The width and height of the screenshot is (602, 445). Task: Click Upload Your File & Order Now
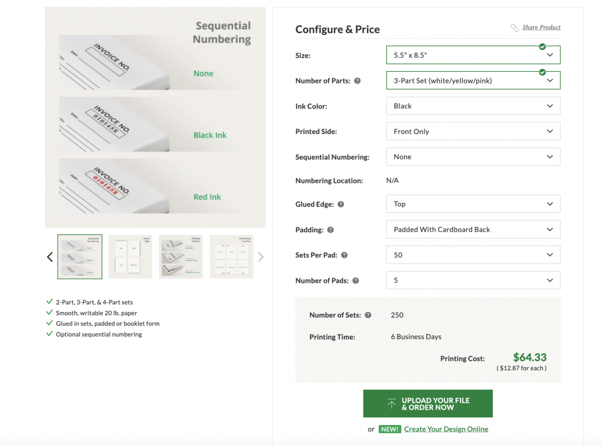pyautogui.click(x=428, y=404)
